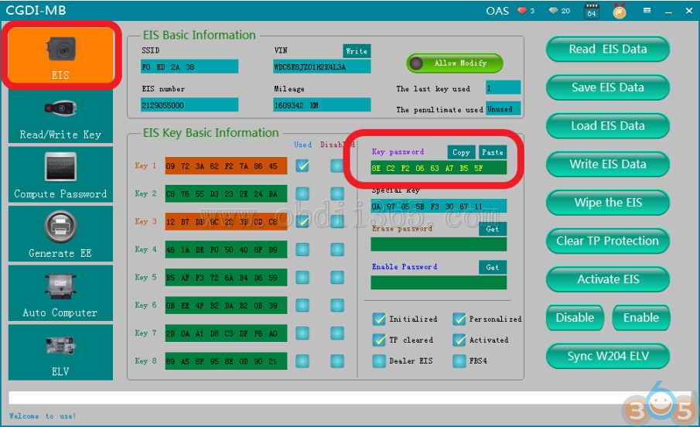Click the gold medal icon
Screen dimensions: 700x427
(x=620, y=11)
